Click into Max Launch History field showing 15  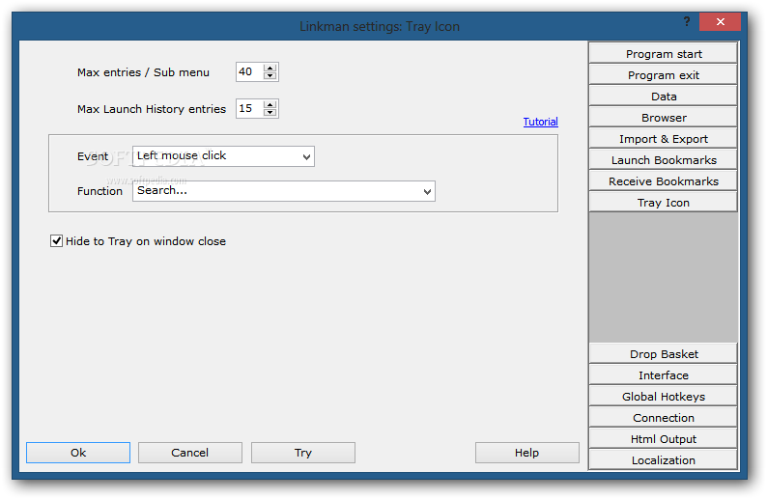pyautogui.click(x=249, y=108)
